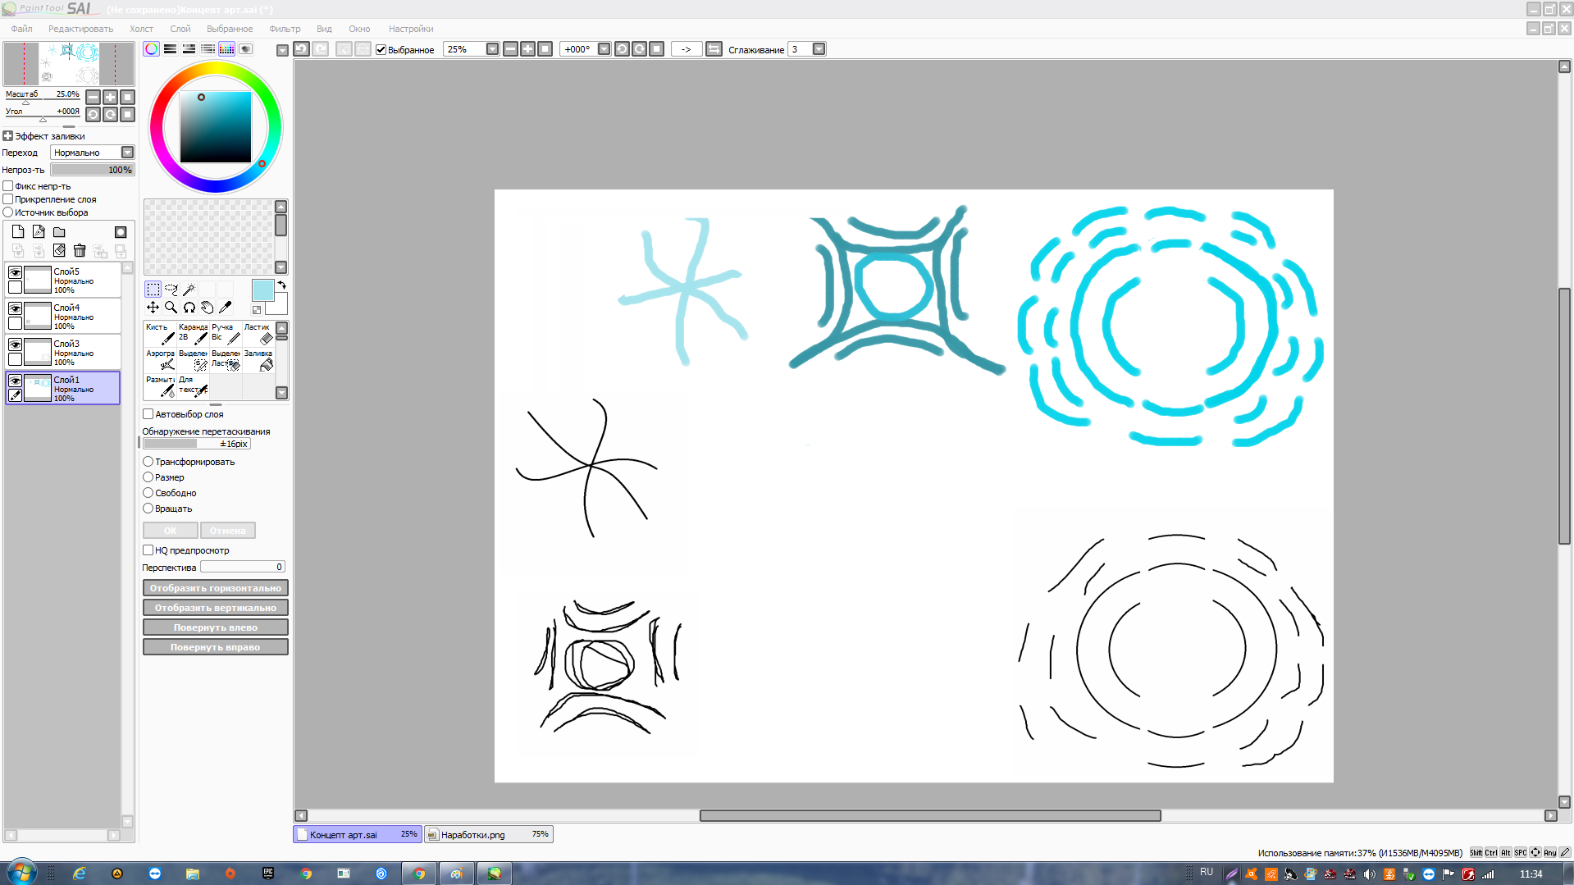Delete layer with the trash icon

tap(80, 250)
